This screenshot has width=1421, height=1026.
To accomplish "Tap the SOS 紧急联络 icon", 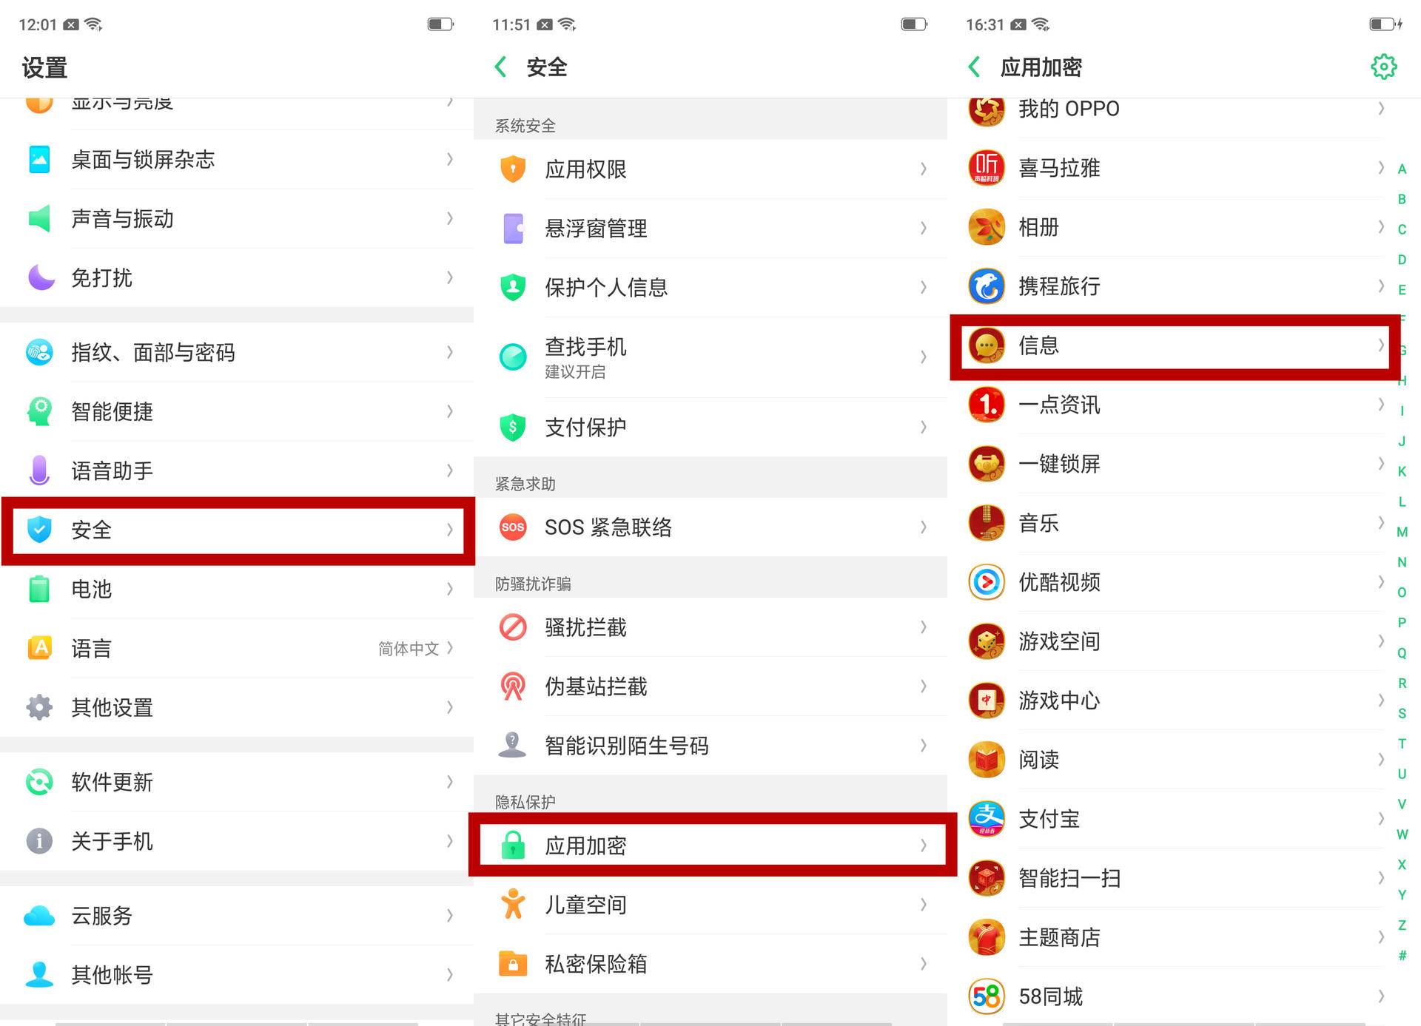I will (x=512, y=527).
